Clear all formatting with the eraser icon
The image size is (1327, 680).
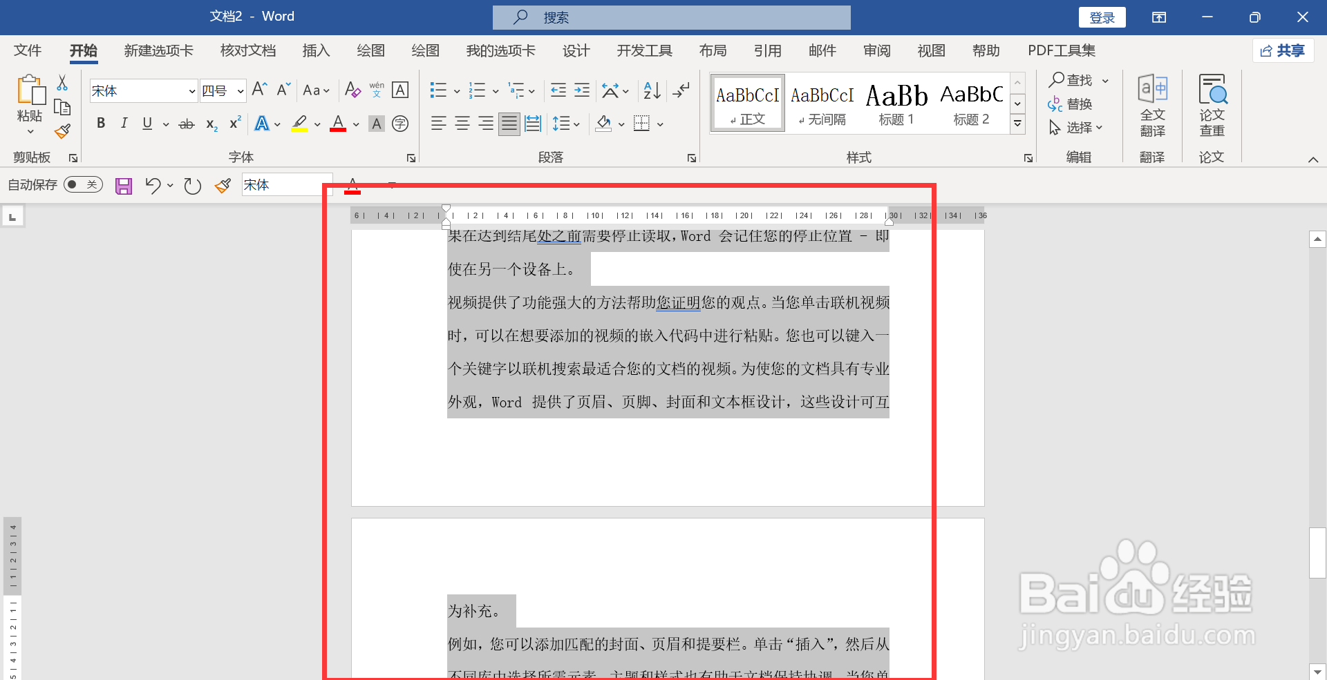point(352,90)
